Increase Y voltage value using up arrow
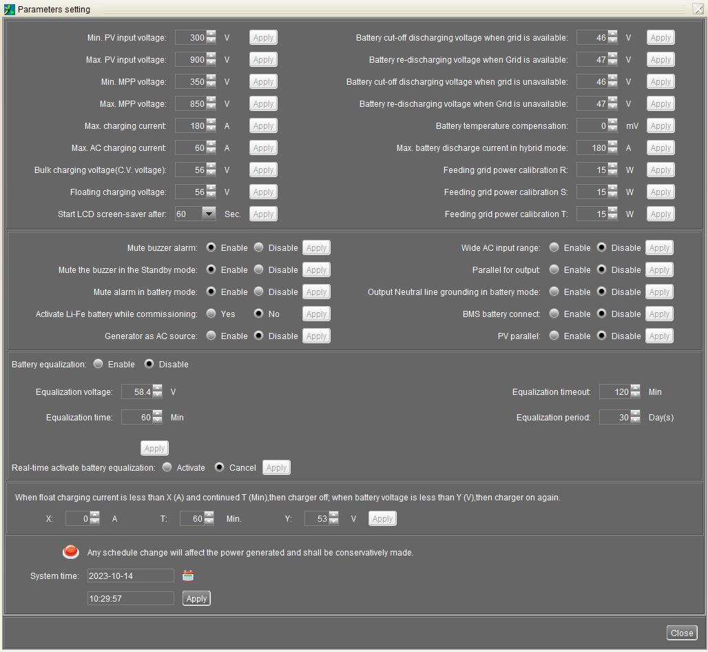The width and height of the screenshot is (708, 652). 334,516
